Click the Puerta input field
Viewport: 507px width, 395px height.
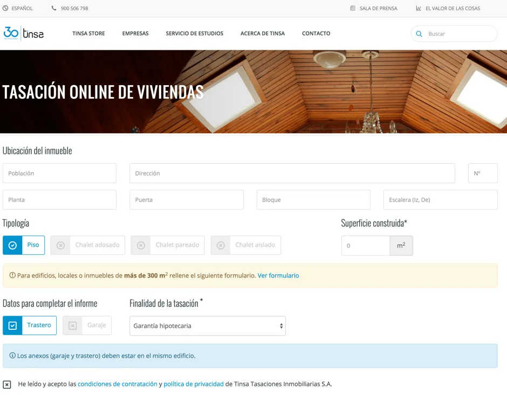click(187, 199)
